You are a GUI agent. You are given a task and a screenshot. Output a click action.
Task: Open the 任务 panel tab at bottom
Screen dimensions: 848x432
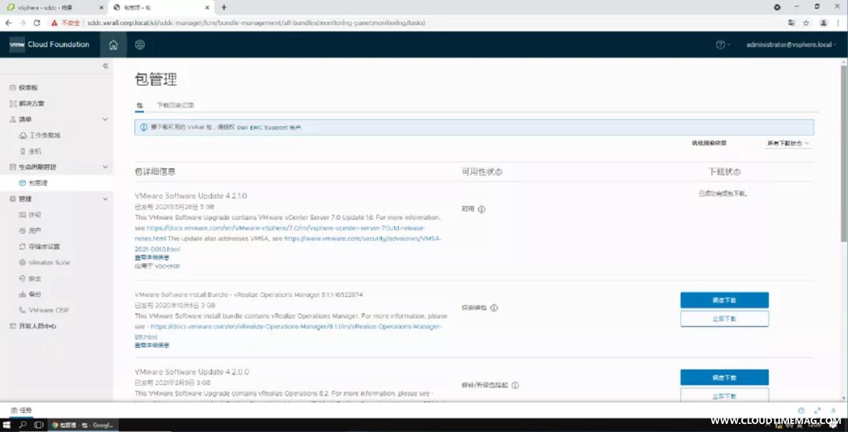(21, 411)
